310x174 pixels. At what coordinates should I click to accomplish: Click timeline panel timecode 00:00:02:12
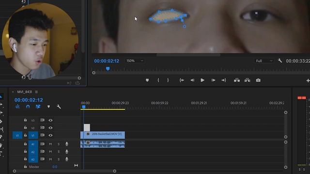pyautogui.click(x=29, y=100)
